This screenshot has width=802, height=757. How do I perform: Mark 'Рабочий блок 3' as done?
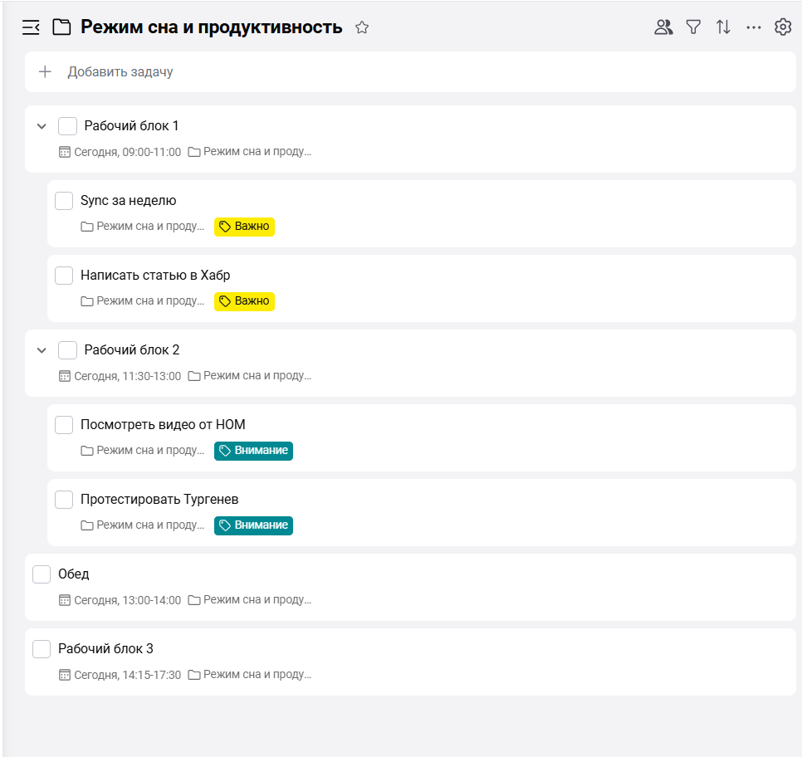pyautogui.click(x=42, y=649)
